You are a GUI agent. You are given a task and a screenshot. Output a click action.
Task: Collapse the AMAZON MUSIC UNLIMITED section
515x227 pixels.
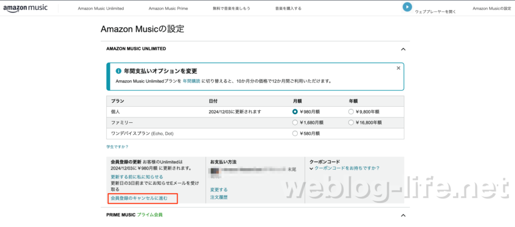tap(403, 49)
